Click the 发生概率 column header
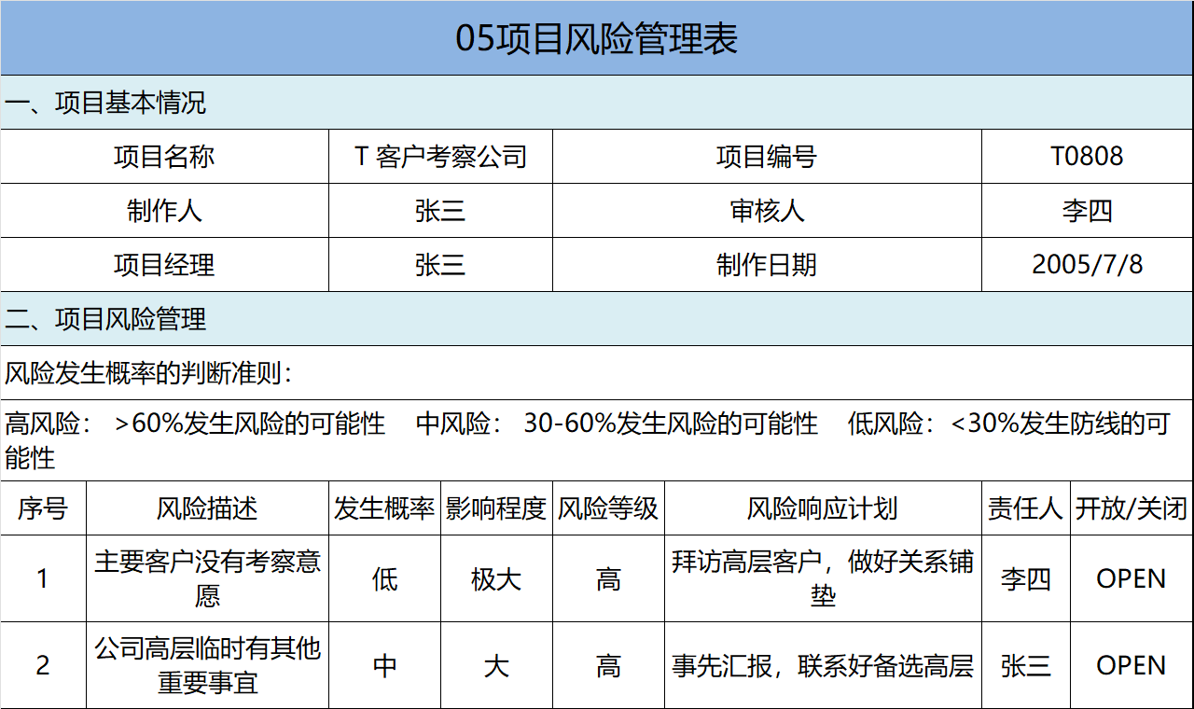Image resolution: width=1194 pixels, height=709 pixels. point(384,508)
